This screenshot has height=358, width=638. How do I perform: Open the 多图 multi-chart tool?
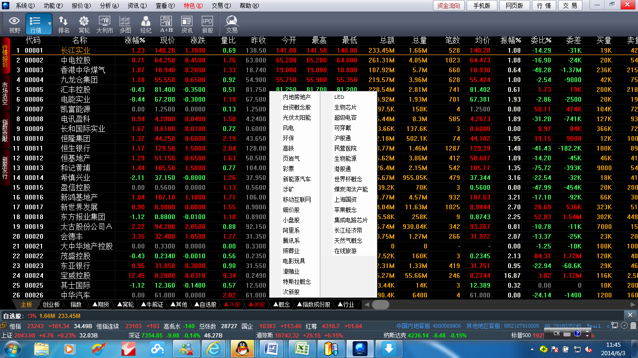click(125, 24)
